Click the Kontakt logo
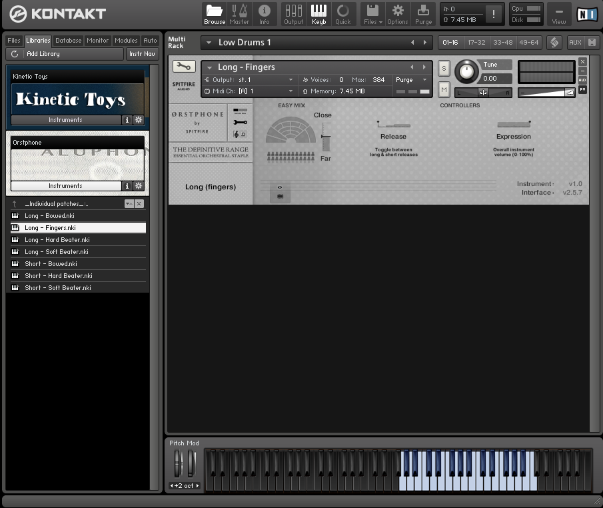Viewport: 603px width, 508px height. [x=58, y=14]
